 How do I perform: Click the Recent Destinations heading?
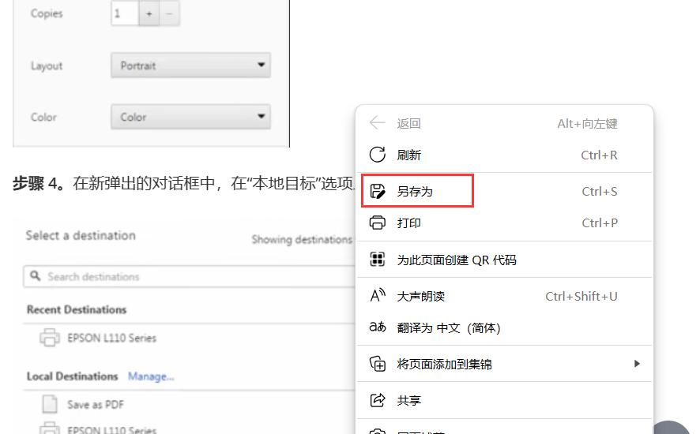click(77, 309)
